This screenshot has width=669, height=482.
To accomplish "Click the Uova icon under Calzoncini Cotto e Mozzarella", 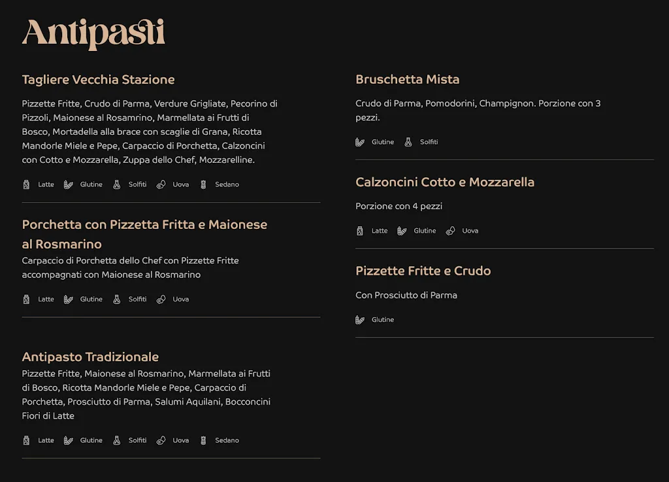I will pos(450,231).
